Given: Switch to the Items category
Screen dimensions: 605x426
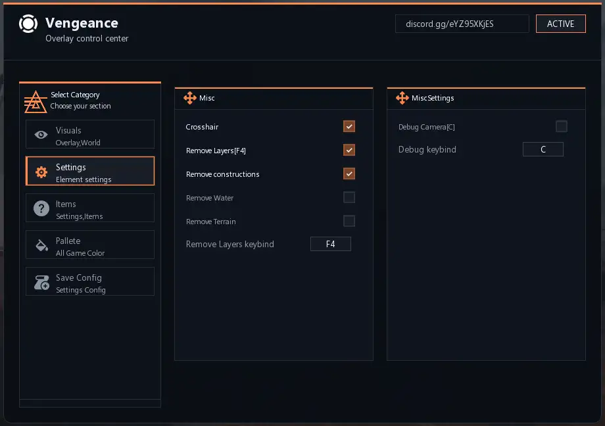Looking at the screenshot, I should [x=90, y=208].
